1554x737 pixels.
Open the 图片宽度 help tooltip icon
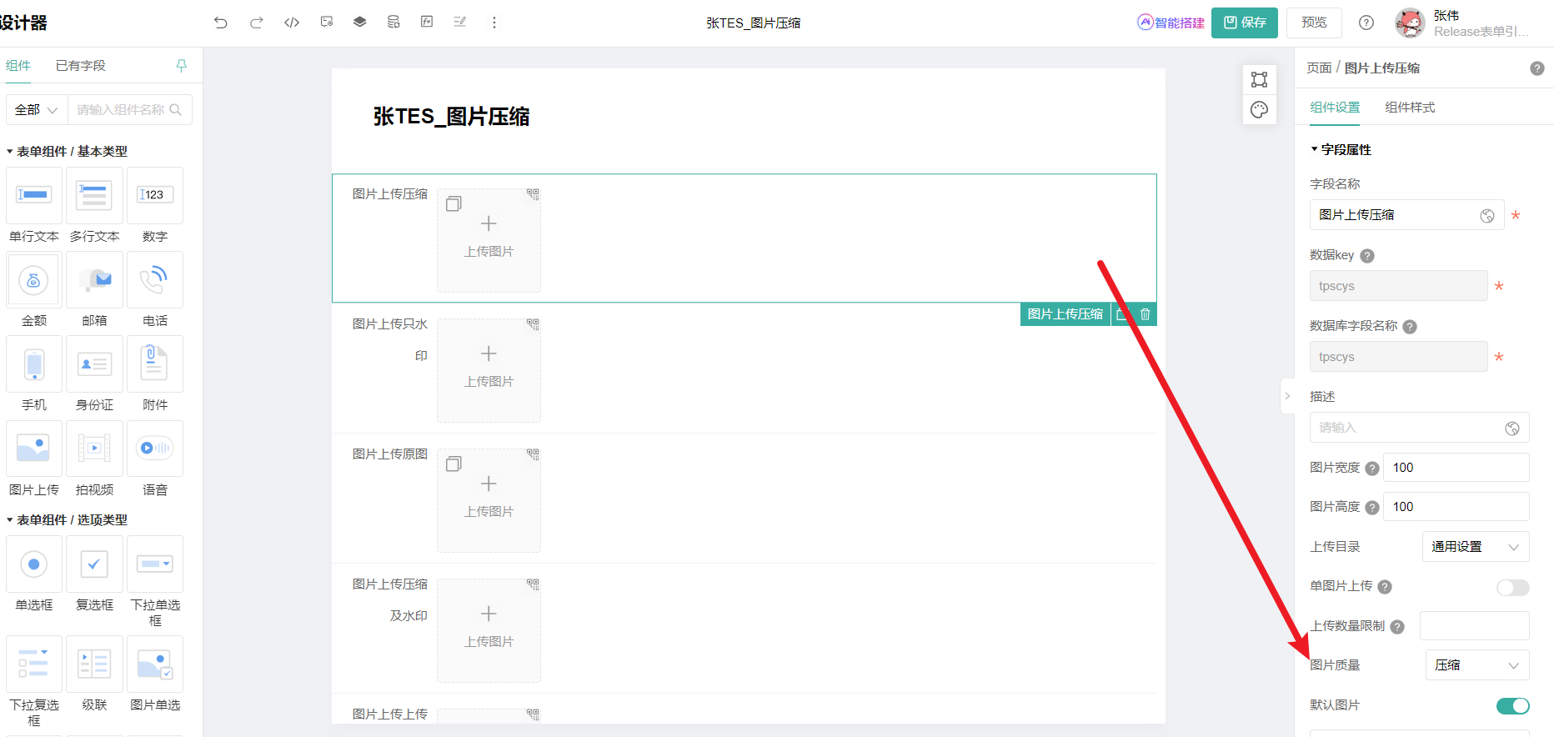(x=1372, y=469)
